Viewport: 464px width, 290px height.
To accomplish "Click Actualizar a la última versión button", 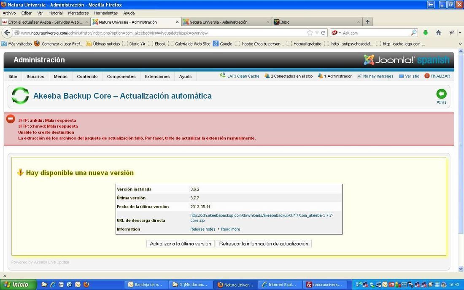I will [x=180, y=244].
